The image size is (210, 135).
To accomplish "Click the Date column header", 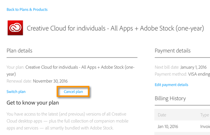I will pos(162,115).
